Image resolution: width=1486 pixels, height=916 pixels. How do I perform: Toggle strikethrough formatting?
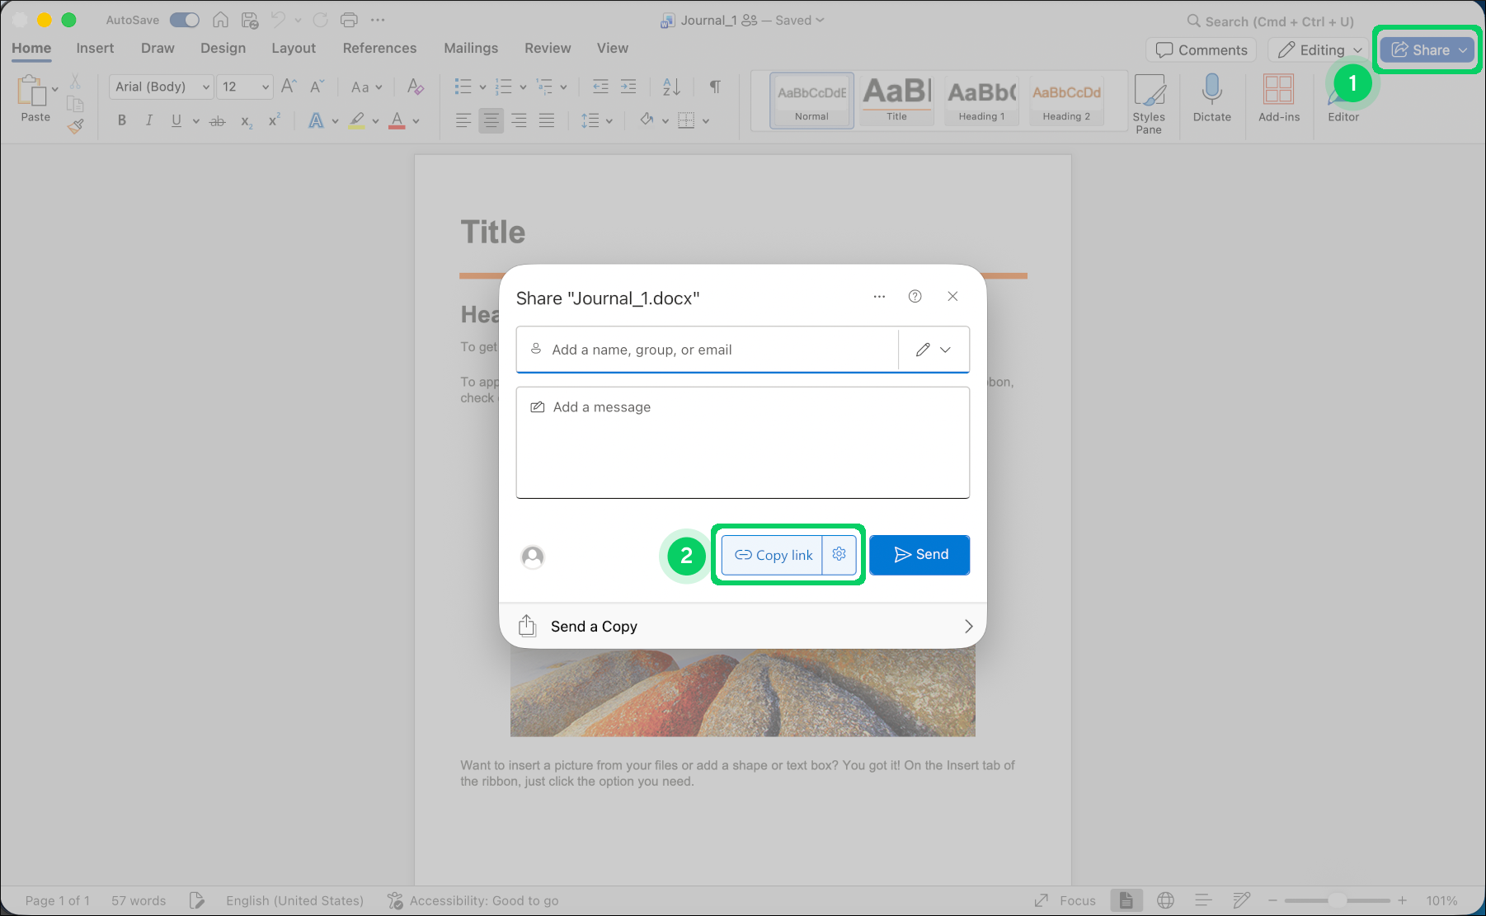(x=217, y=120)
